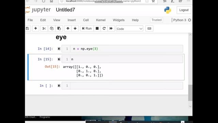The image size is (218, 123).
Task: Click the scrollbar down arrow
Action: 190,106
